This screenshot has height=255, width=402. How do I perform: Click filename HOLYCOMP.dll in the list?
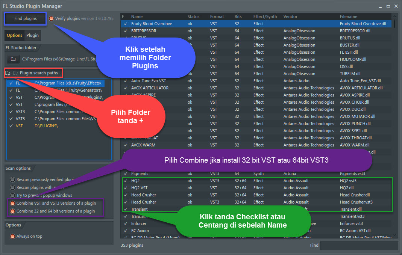[353, 59]
